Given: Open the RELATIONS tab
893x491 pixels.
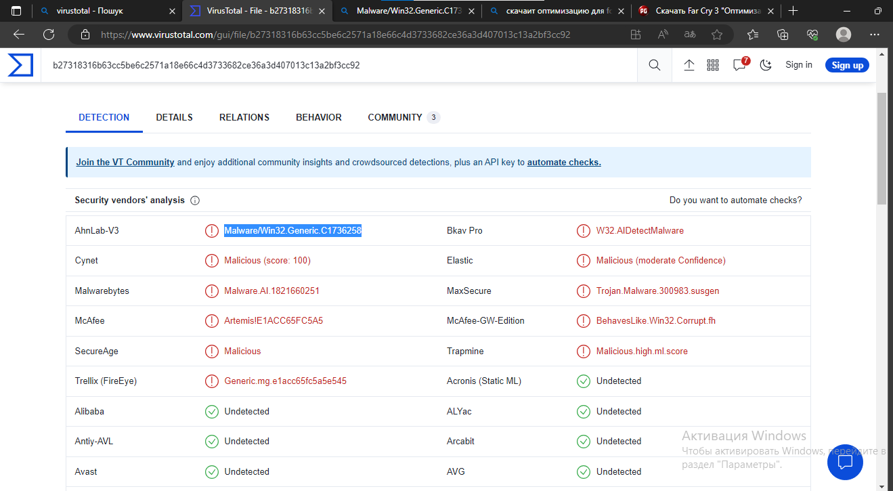Looking at the screenshot, I should [x=244, y=117].
